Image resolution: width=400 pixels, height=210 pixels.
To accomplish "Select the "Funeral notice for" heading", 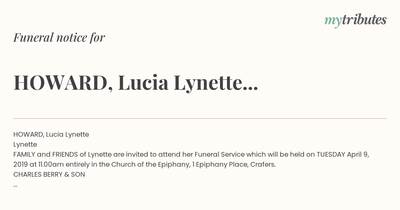I will tap(59, 37).
